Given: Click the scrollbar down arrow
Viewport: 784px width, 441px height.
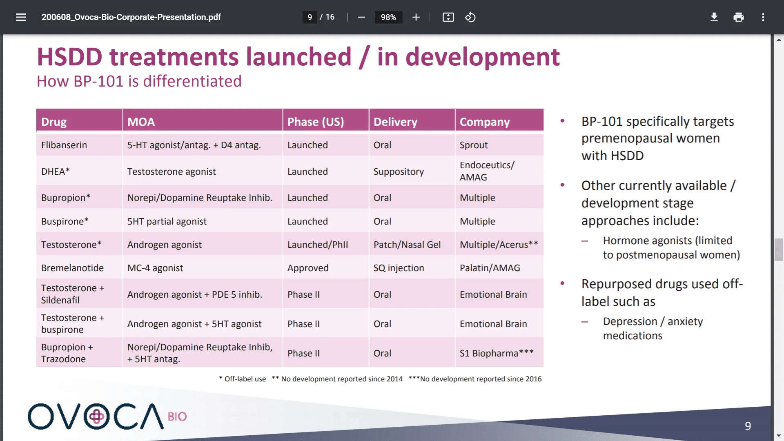Looking at the screenshot, I should pyautogui.click(x=779, y=436).
